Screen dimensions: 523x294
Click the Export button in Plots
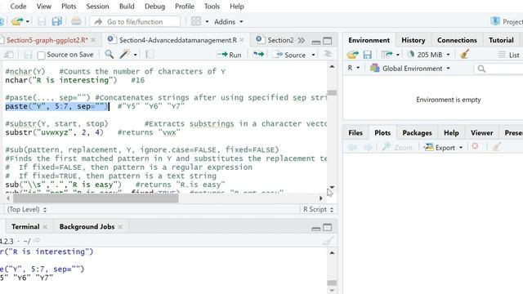(x=443, y=148)
